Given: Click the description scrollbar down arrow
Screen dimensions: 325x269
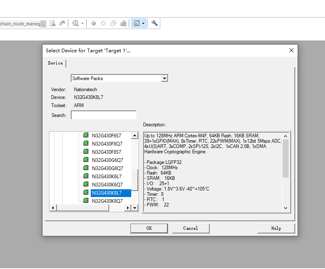Looking at the screenshot, I should click(x=285, y=208).
